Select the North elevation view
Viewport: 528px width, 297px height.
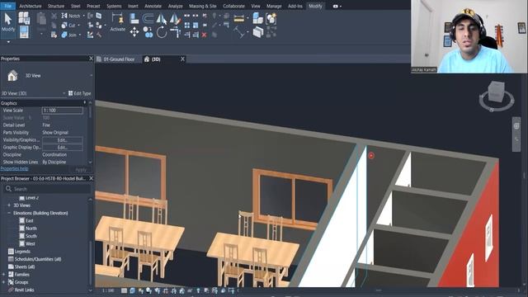[31, 229]
